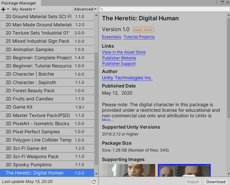Image resolution: width=230 pixels, height=185 pixels.
Task: Click the Import button
Action: click(x=193, y=182)
